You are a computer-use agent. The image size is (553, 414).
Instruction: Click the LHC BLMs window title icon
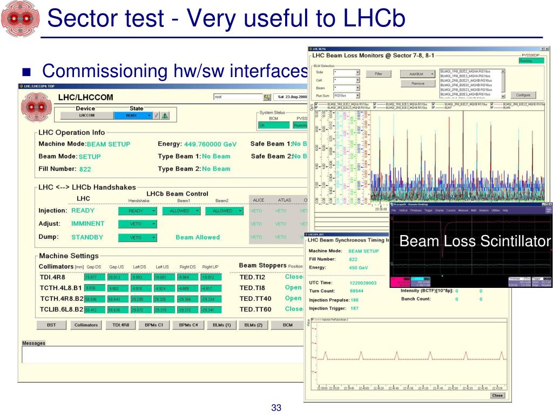click(x=311, y=49)
